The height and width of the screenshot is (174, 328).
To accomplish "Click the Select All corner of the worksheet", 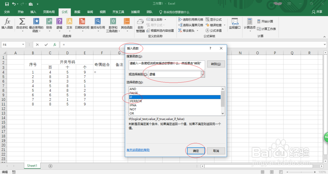I will click(4, 53).
